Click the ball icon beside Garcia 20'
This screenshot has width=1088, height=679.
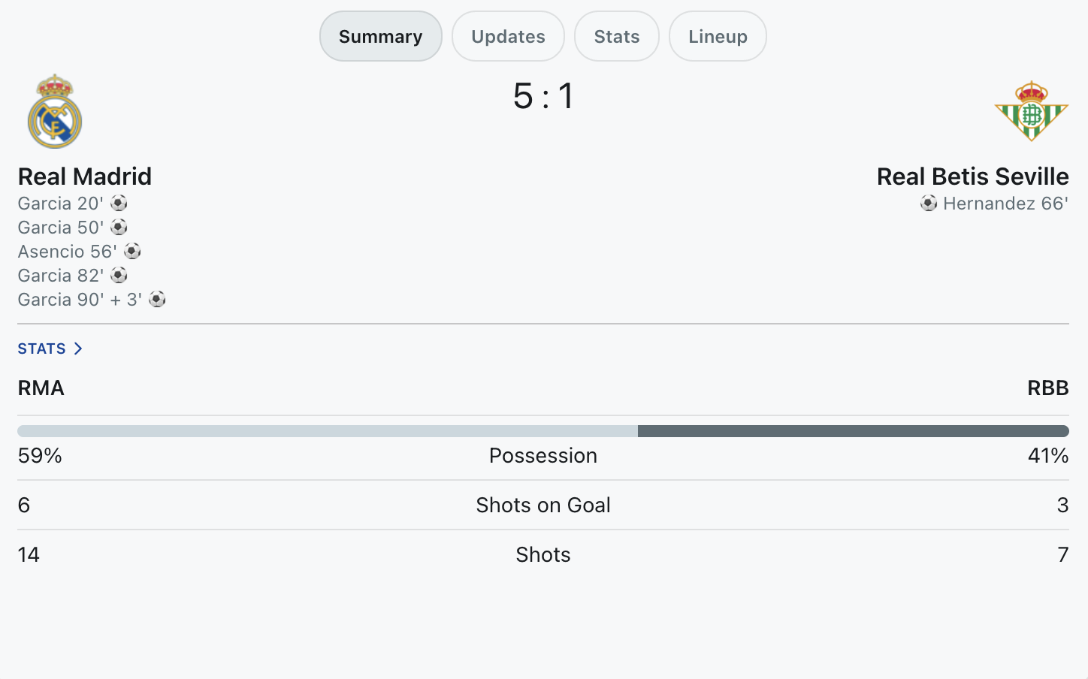119,204
